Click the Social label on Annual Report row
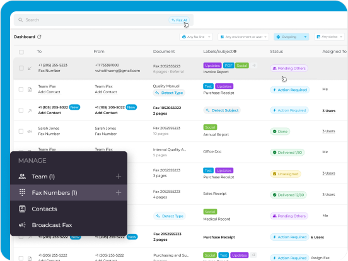The width and height of the screenshot is (348, 261). (x=210, y=127)
